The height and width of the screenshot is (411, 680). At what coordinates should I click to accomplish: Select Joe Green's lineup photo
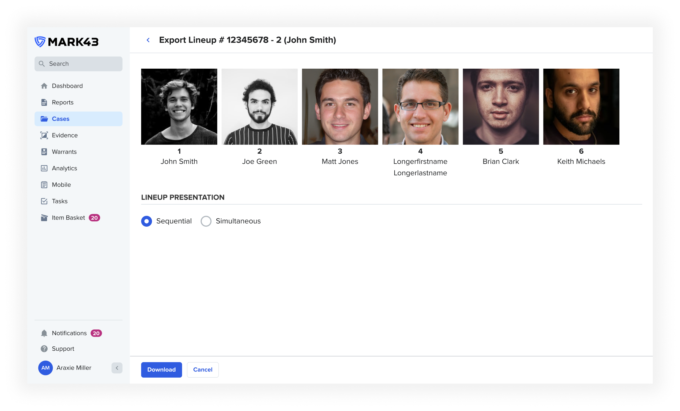(x=259, y=107)
